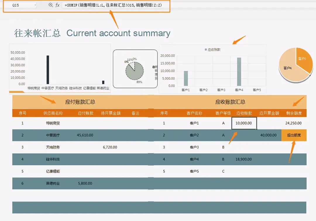Image resolution: width=316 pixels, height=221 pixels.
Task: Click the fx insert function icon
Action: point(57,5)
